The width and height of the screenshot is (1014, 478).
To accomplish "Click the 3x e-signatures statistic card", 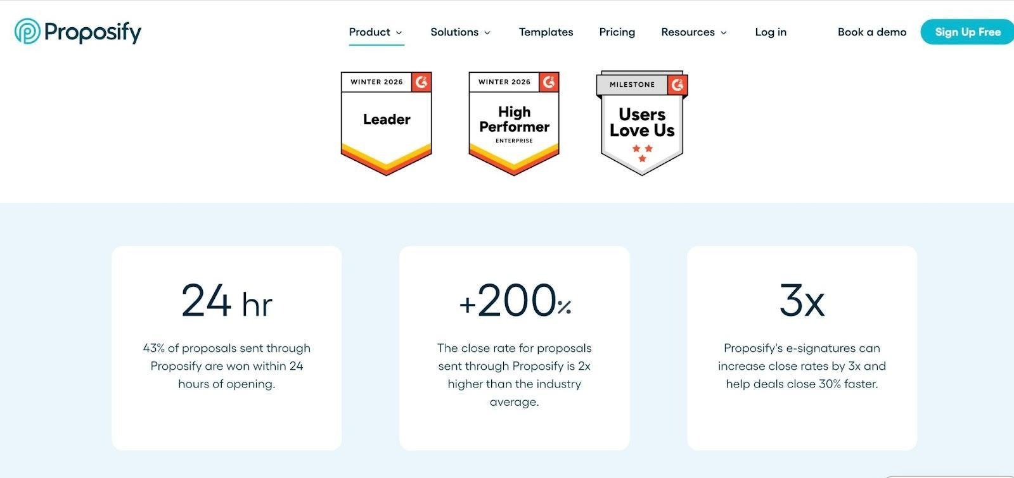I will pos(802,348).
